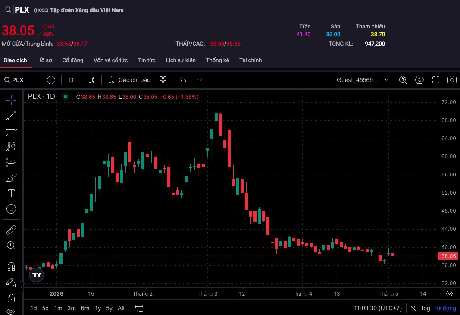Open the Các chỉ báo indicators dialog
The height and width of the screenshot is (315, 460).
(x=129, y=80)
